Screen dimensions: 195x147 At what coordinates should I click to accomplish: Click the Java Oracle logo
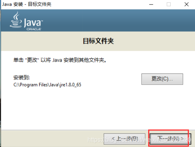tap(26, 21)
